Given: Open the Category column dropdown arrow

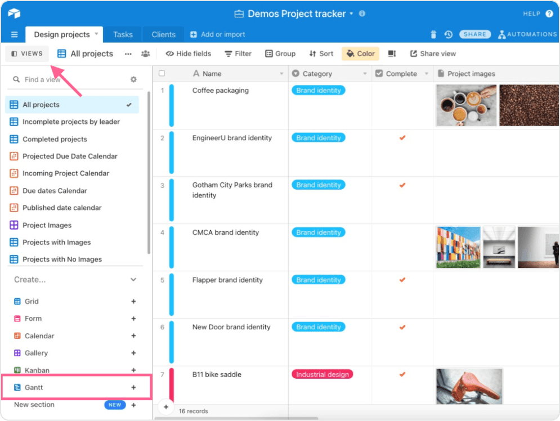Looking at the screenshot, I should (x=365, y=74).
